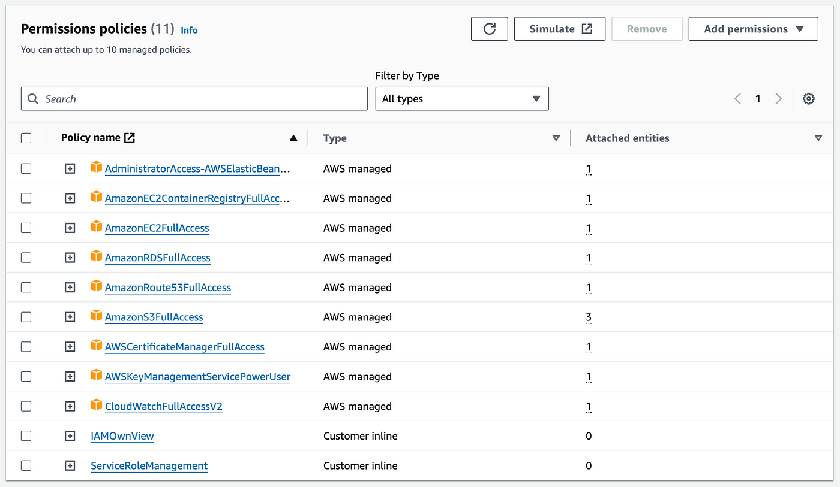Open the AmazonRDSFullAccess policy link
This screenshot has height=487, width=840.
click(x=158, y=258)
